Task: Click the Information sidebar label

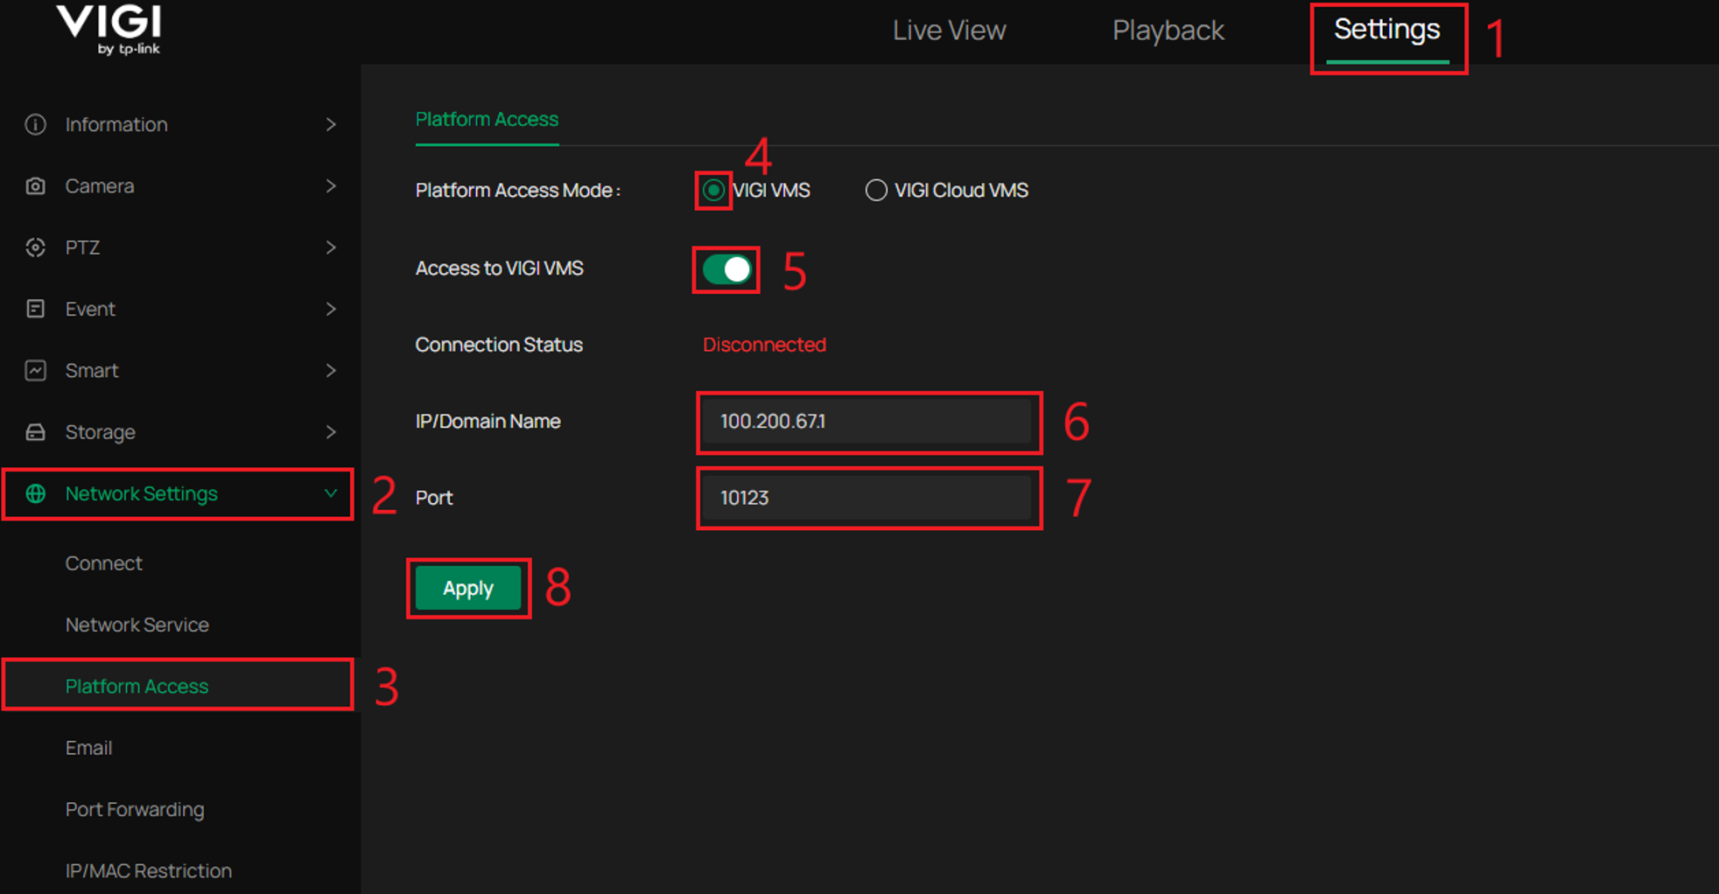Action: click(116, 124)
